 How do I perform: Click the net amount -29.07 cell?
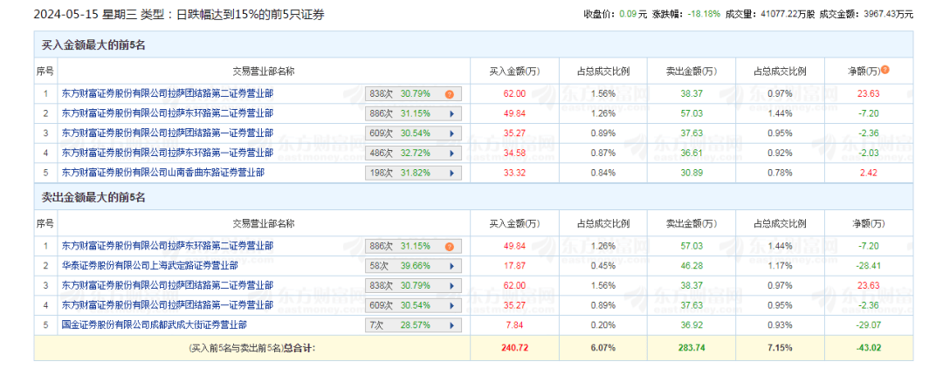(869, 325)
